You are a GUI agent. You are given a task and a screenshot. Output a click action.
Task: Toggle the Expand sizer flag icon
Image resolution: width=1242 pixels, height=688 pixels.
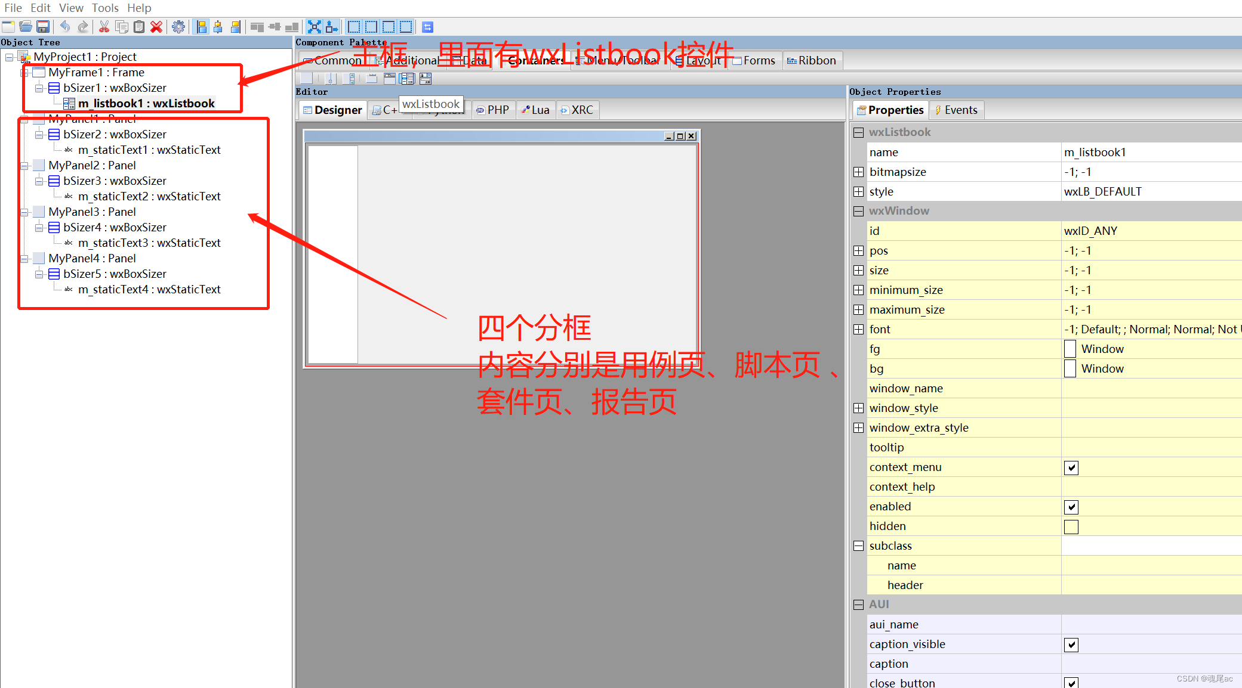314,27
